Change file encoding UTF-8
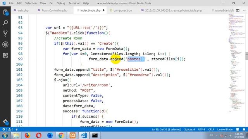248x139 pixels. click(201, 129)
